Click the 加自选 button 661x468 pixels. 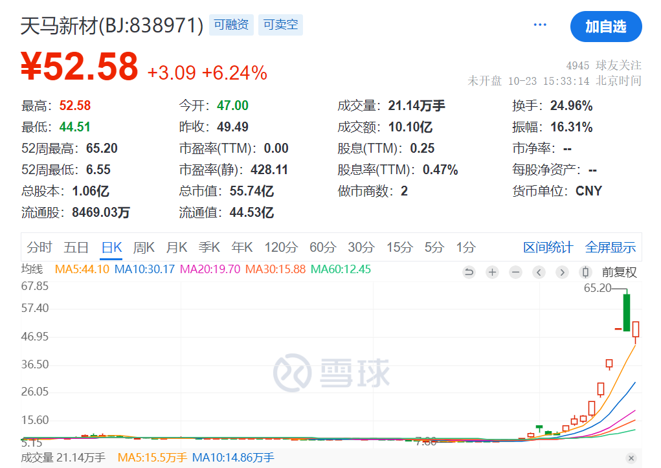point(606,27)
